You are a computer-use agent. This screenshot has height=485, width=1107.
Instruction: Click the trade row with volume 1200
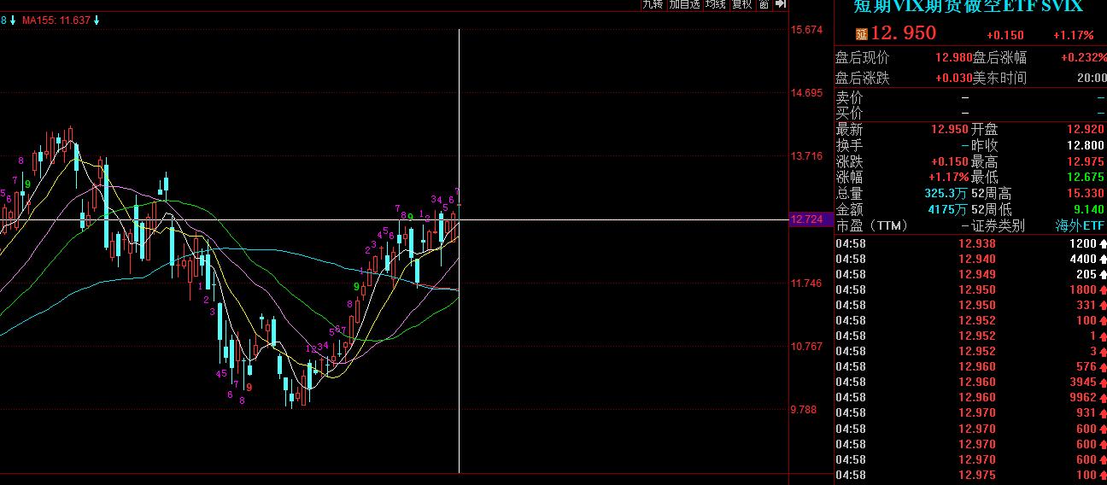pos(970,243)
